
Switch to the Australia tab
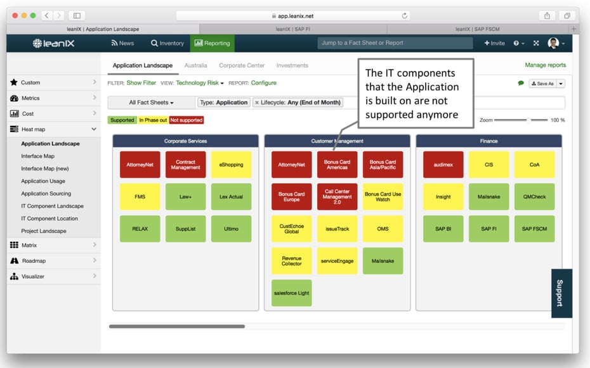click(195, 65)
